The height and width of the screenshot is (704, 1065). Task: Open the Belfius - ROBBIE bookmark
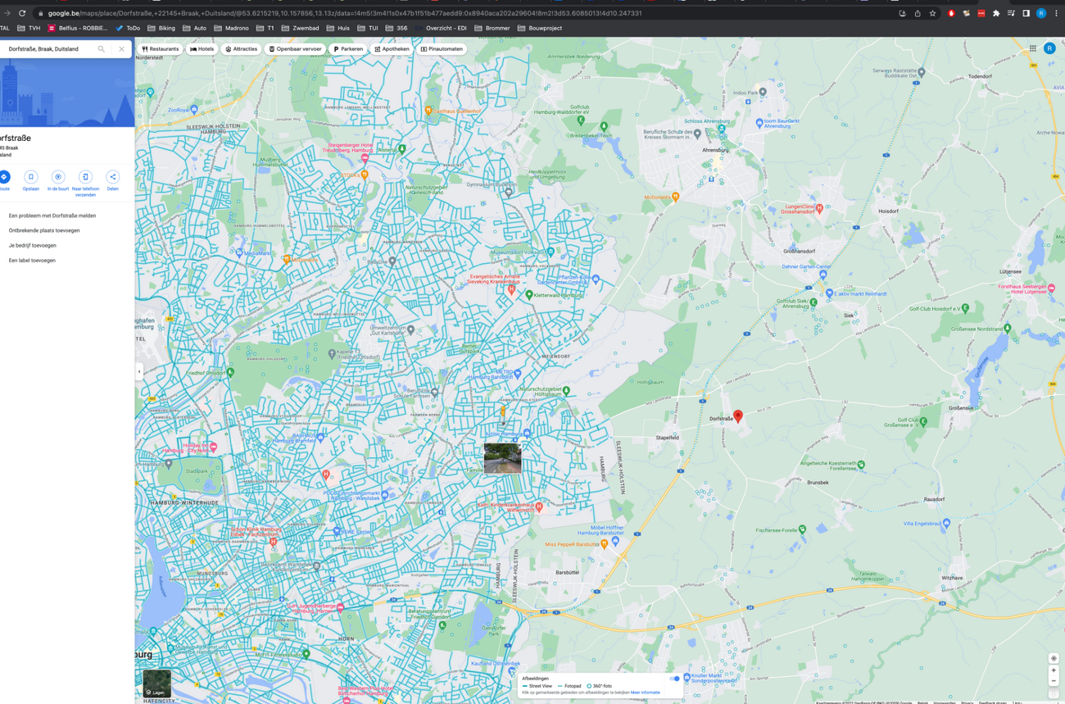(x=77, y=28)
